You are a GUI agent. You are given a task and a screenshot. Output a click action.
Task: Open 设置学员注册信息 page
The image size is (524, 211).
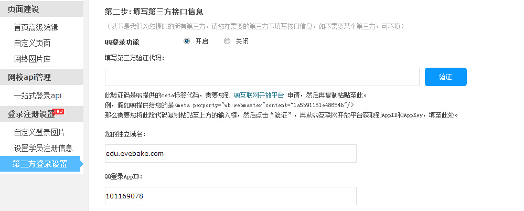click(43, 148)
